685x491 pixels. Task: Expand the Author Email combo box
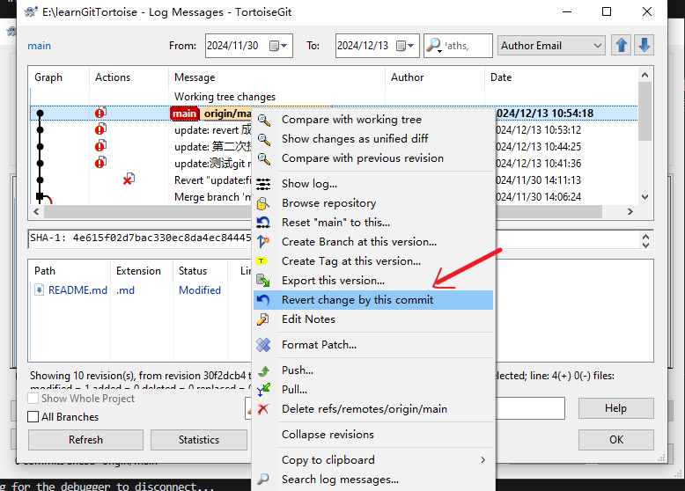tap(598, 46)
